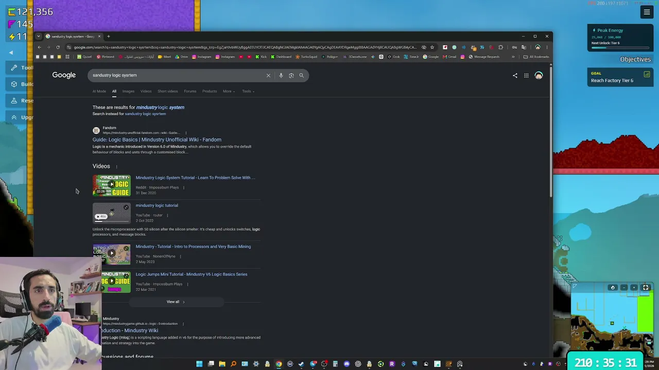Click the goal tier chart icon

(647, 74)
